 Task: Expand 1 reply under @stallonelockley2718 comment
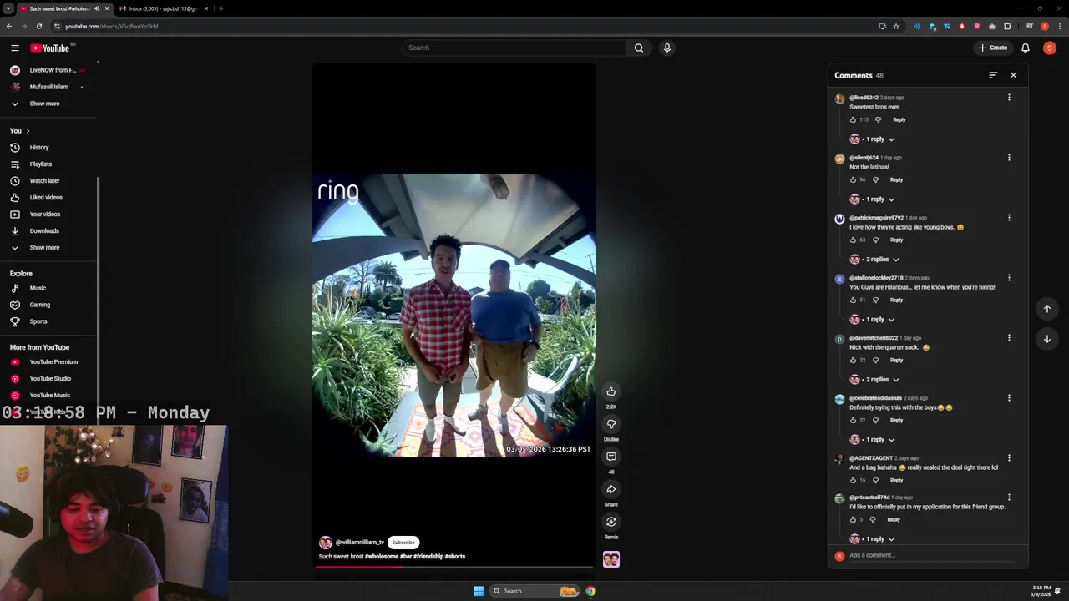873,320
